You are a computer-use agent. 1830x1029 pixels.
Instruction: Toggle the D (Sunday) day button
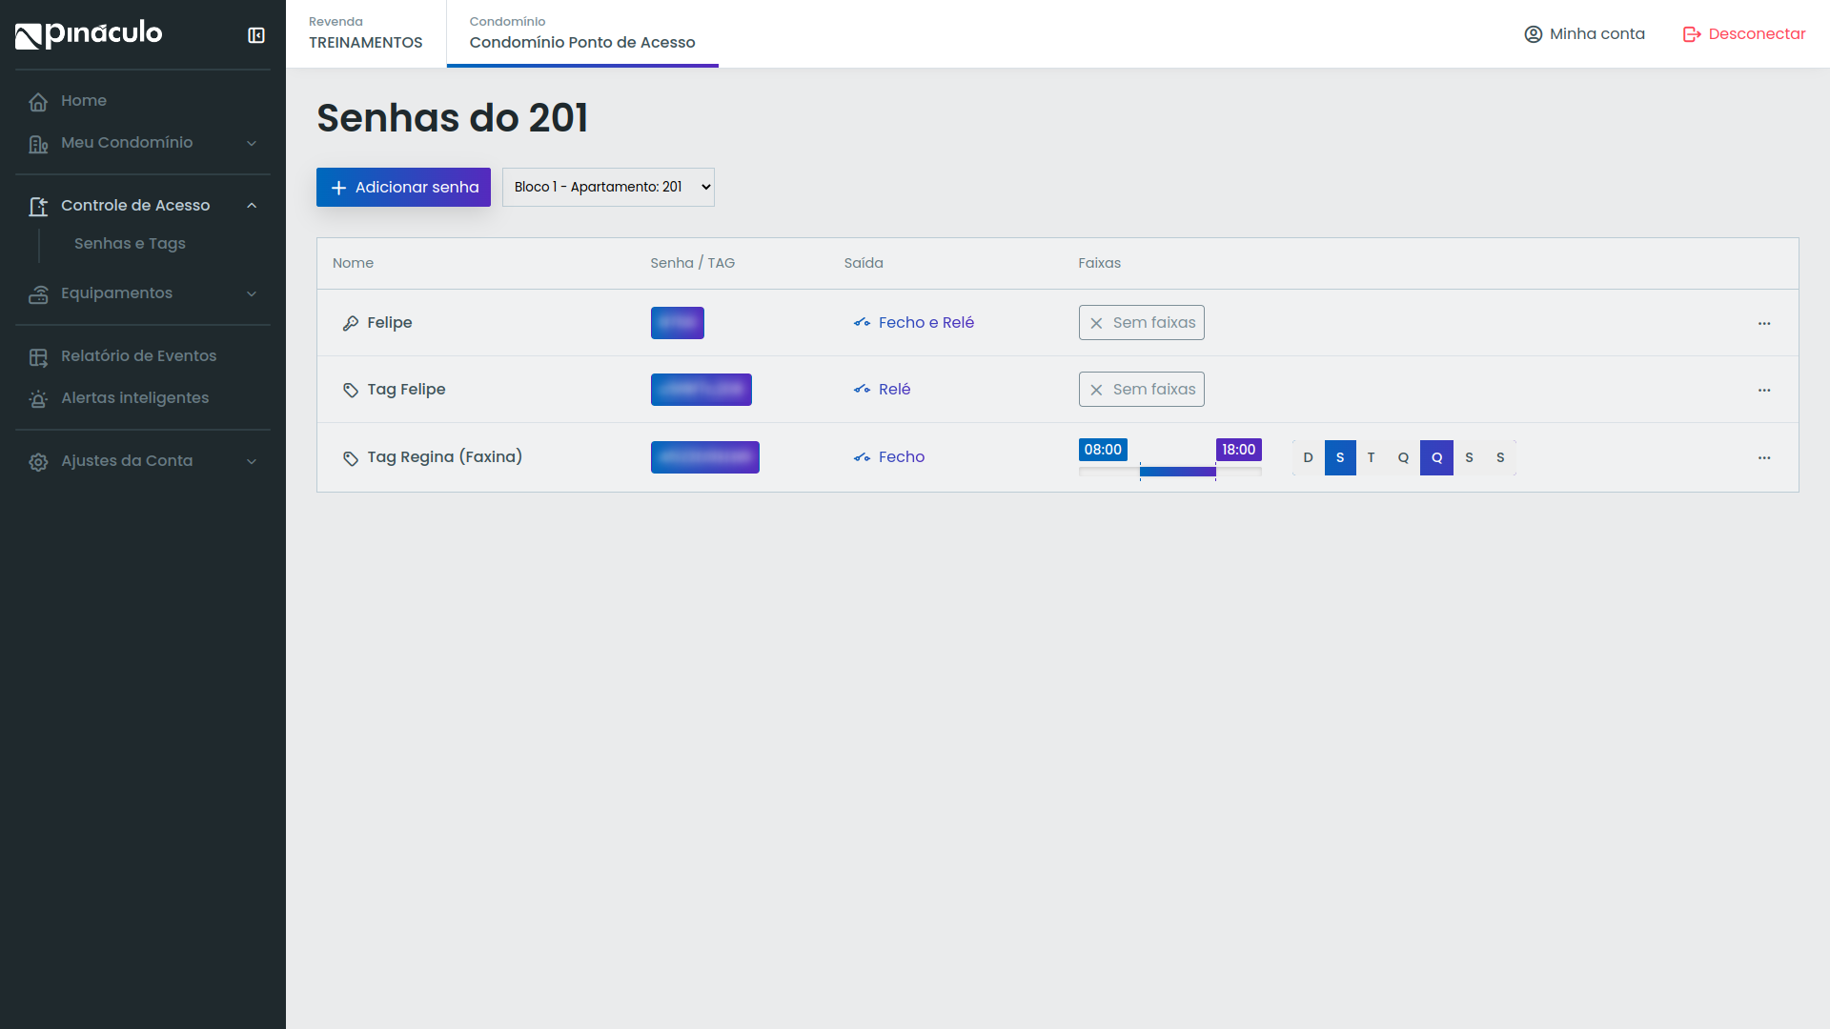[x=1308, y=458]
